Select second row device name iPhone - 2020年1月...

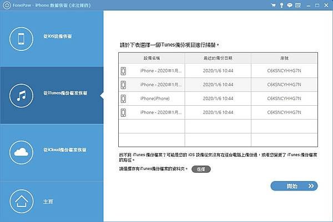point(161,85)
